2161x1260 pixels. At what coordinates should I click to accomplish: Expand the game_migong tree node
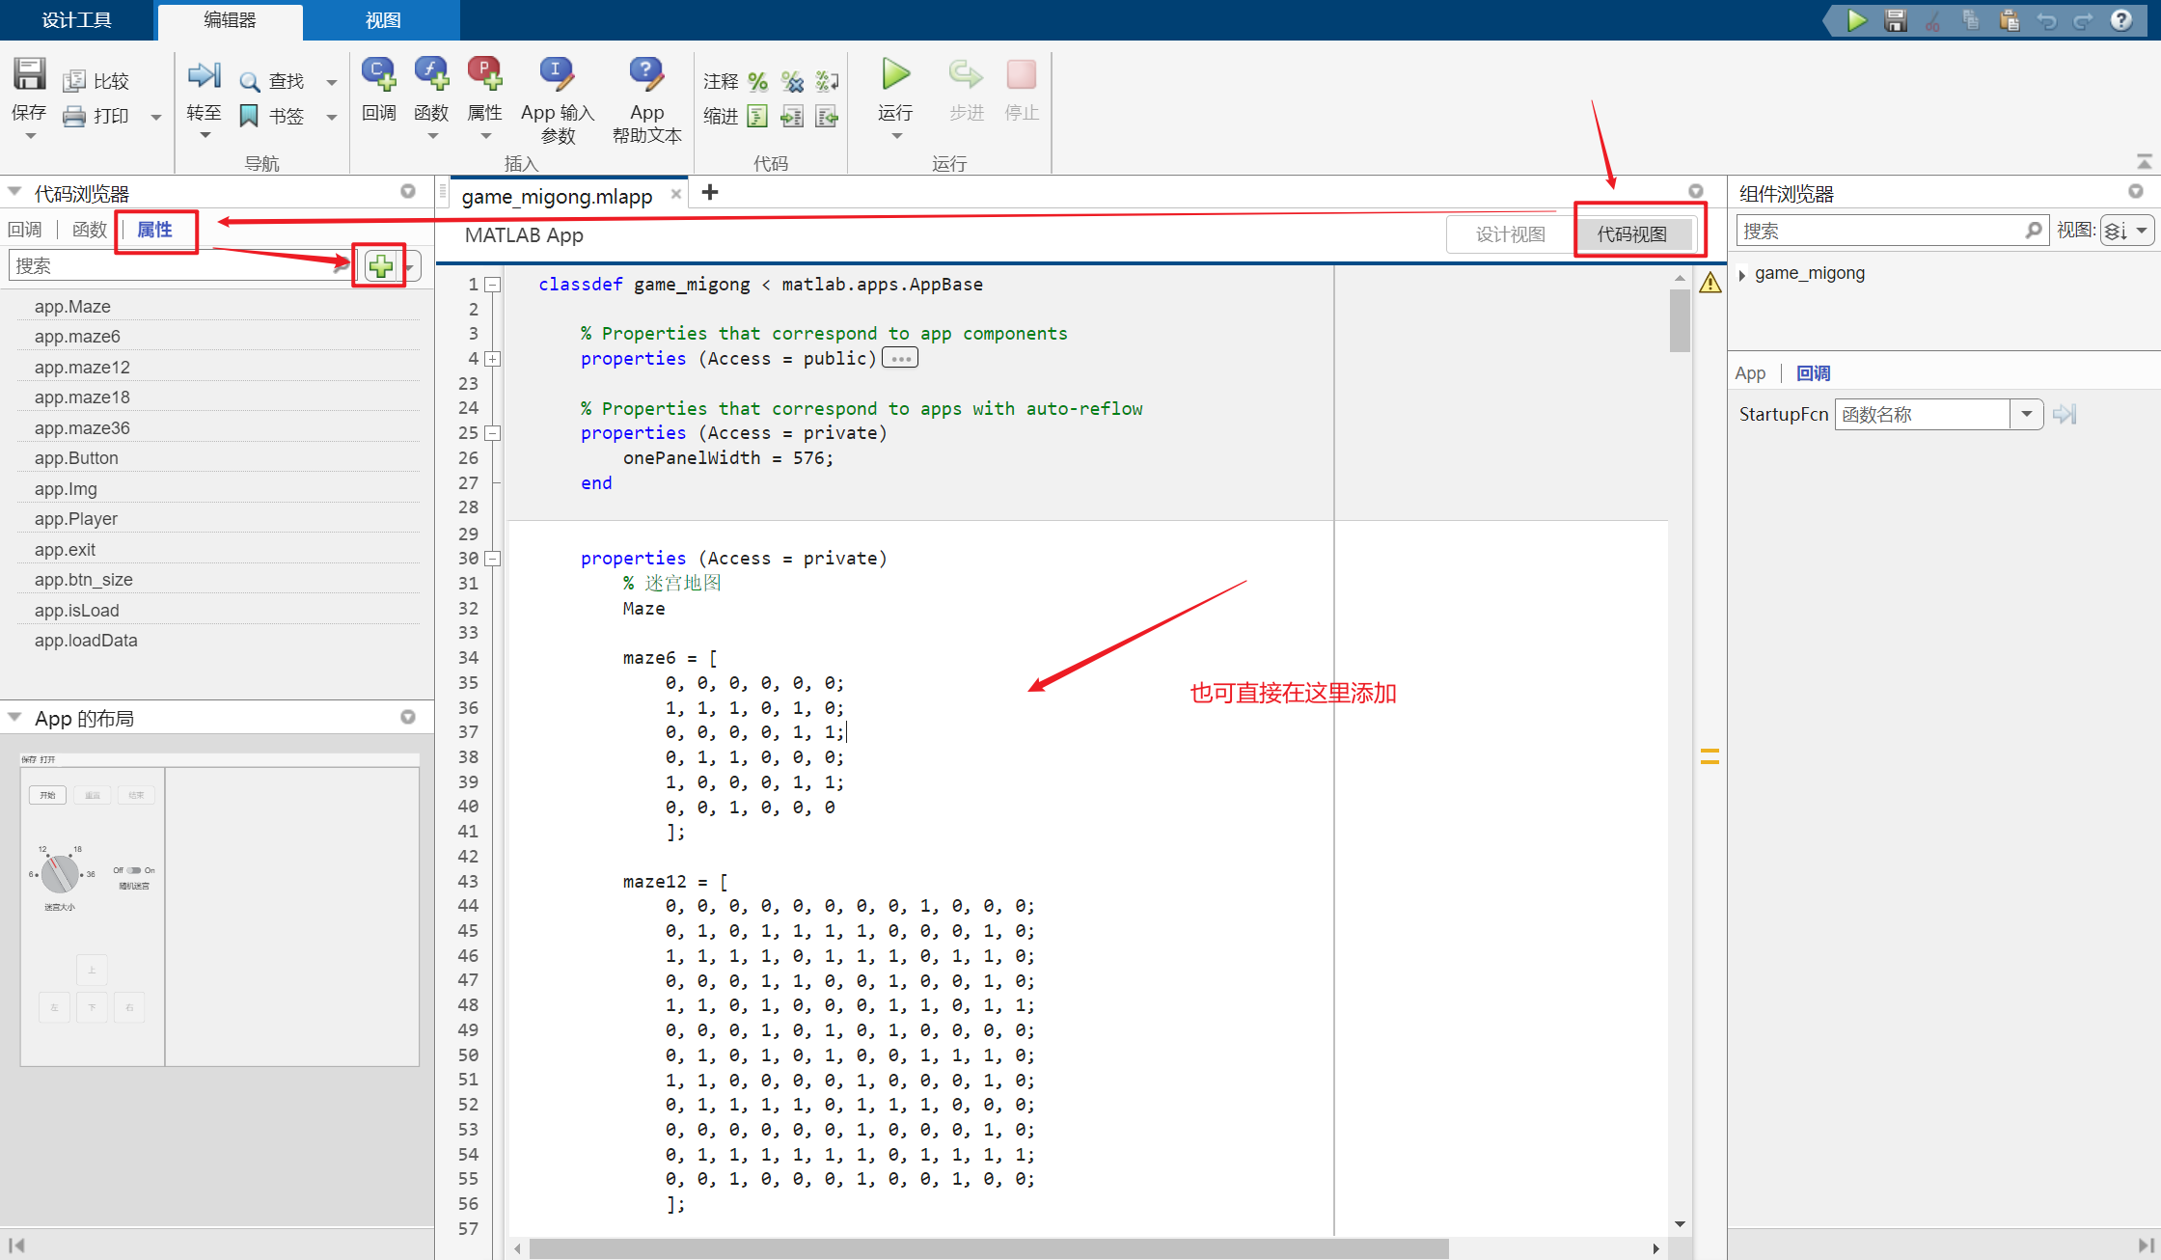(1742, 275)
